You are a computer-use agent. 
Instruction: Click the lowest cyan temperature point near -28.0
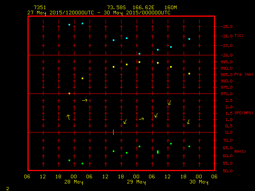139,53
